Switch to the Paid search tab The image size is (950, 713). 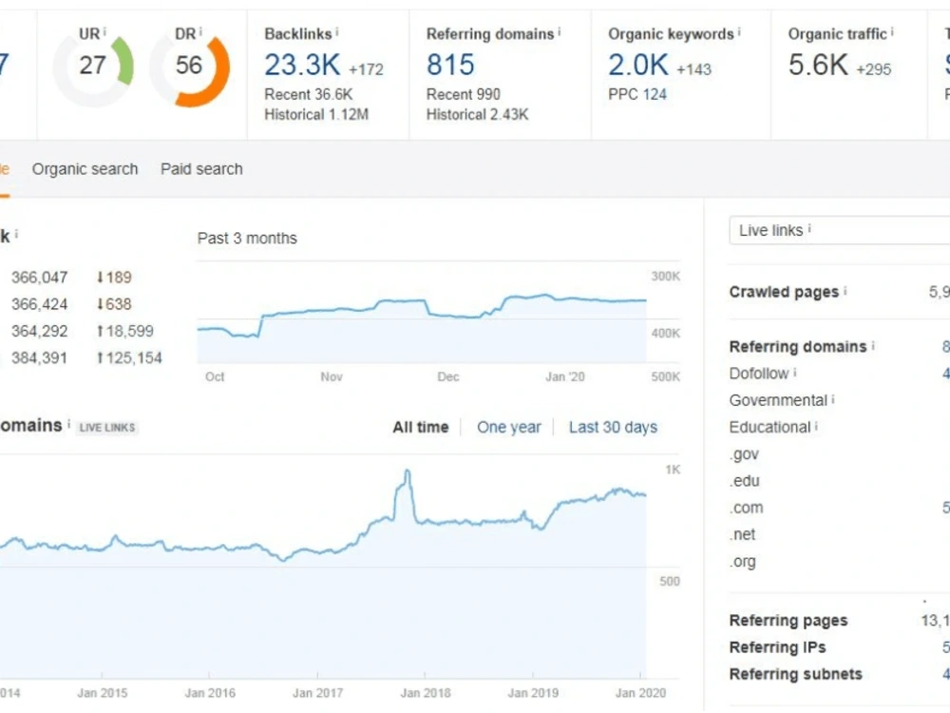point(201,169)
